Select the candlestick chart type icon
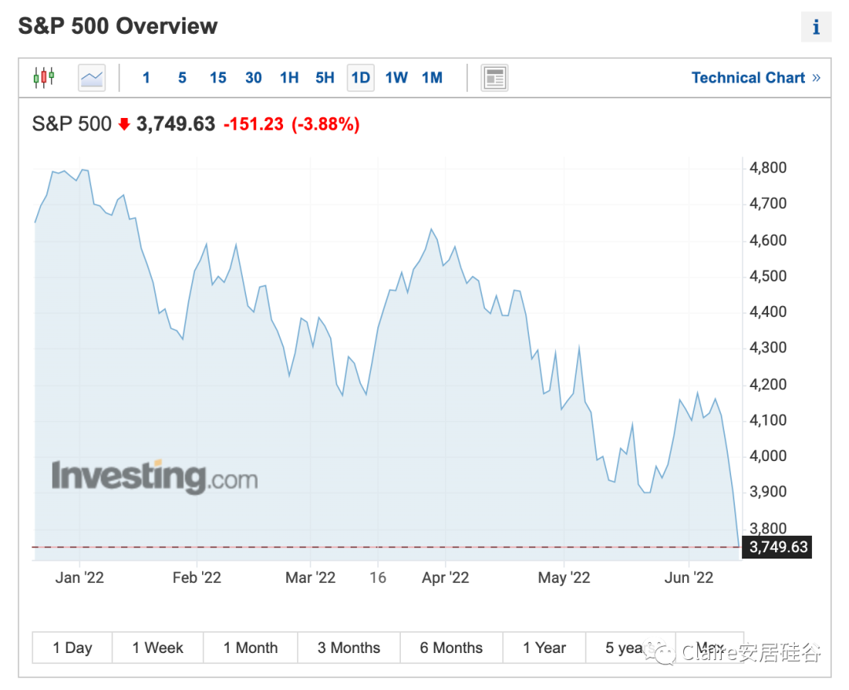This screenshot has width=849, height=690. pos(44,77)
